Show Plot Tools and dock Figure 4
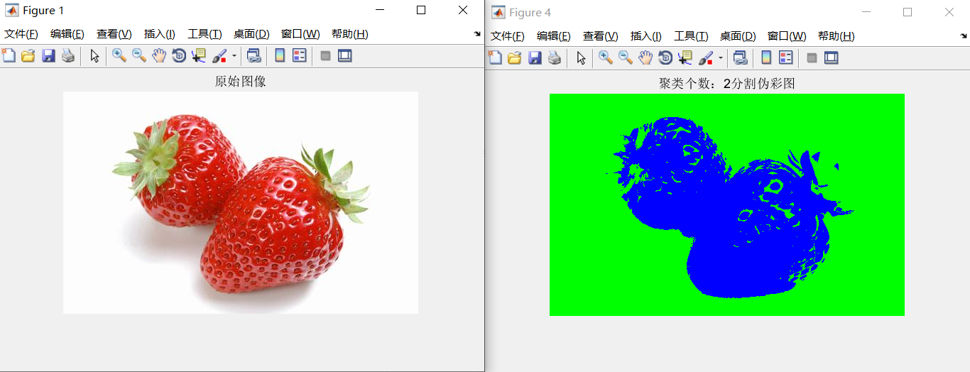Viewport: 970px width, 372px height. 832,58
